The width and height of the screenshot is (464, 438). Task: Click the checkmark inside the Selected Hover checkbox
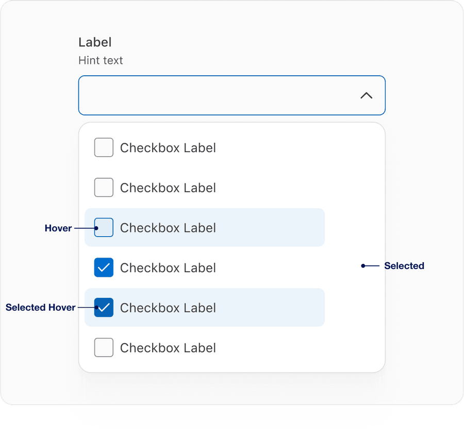pos(104,308)
